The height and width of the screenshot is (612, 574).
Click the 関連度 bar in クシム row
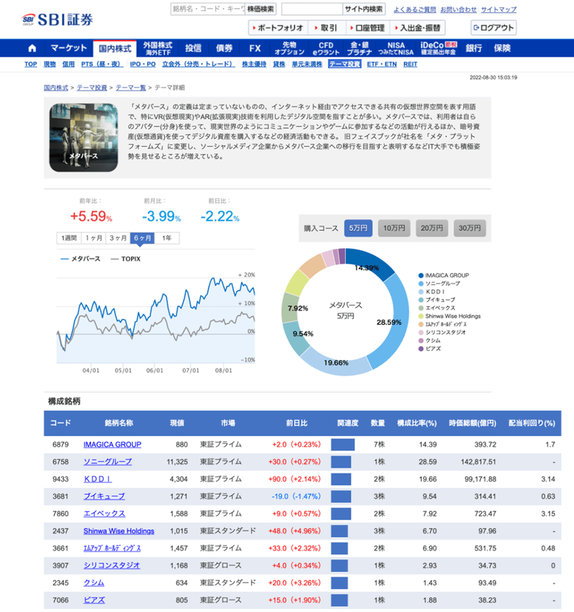339,583
